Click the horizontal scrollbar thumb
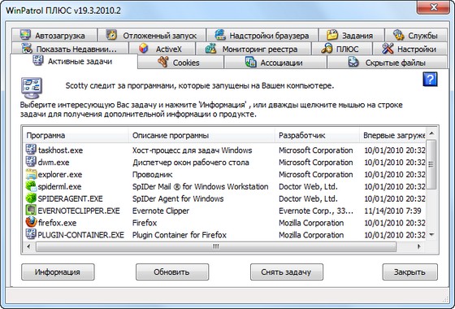Viewport: 455px width, 309px height. click(216, 246)
